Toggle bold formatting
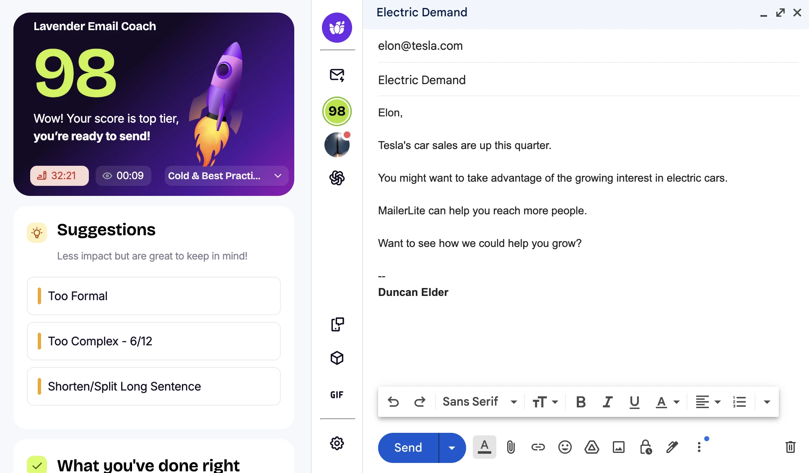The height and width of the screenshot is (473, 809). (x=581, y=402)
